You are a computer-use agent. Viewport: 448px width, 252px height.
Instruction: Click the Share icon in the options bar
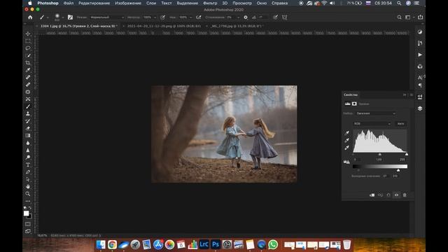[x=420, y=17]
